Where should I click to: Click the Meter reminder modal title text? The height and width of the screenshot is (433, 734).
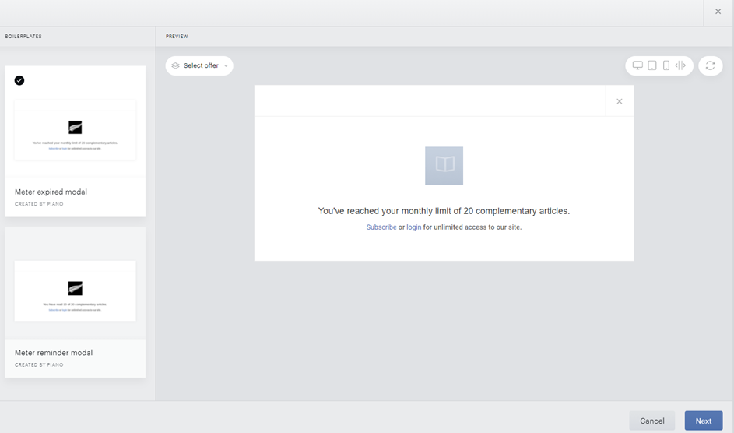click(54, 353)
